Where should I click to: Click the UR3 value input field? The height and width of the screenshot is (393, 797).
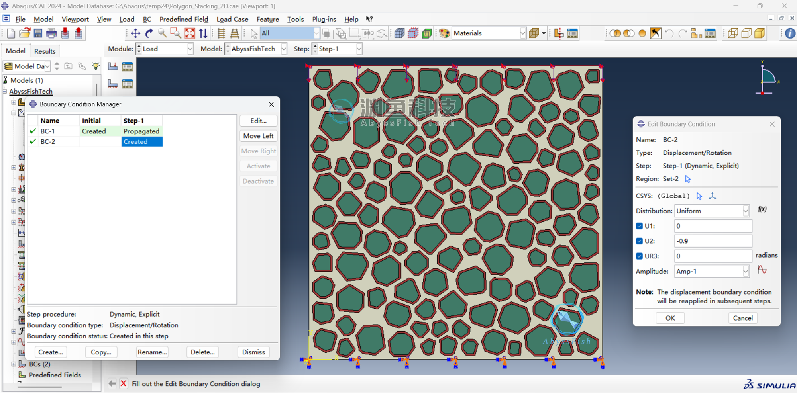coord(713,256)
